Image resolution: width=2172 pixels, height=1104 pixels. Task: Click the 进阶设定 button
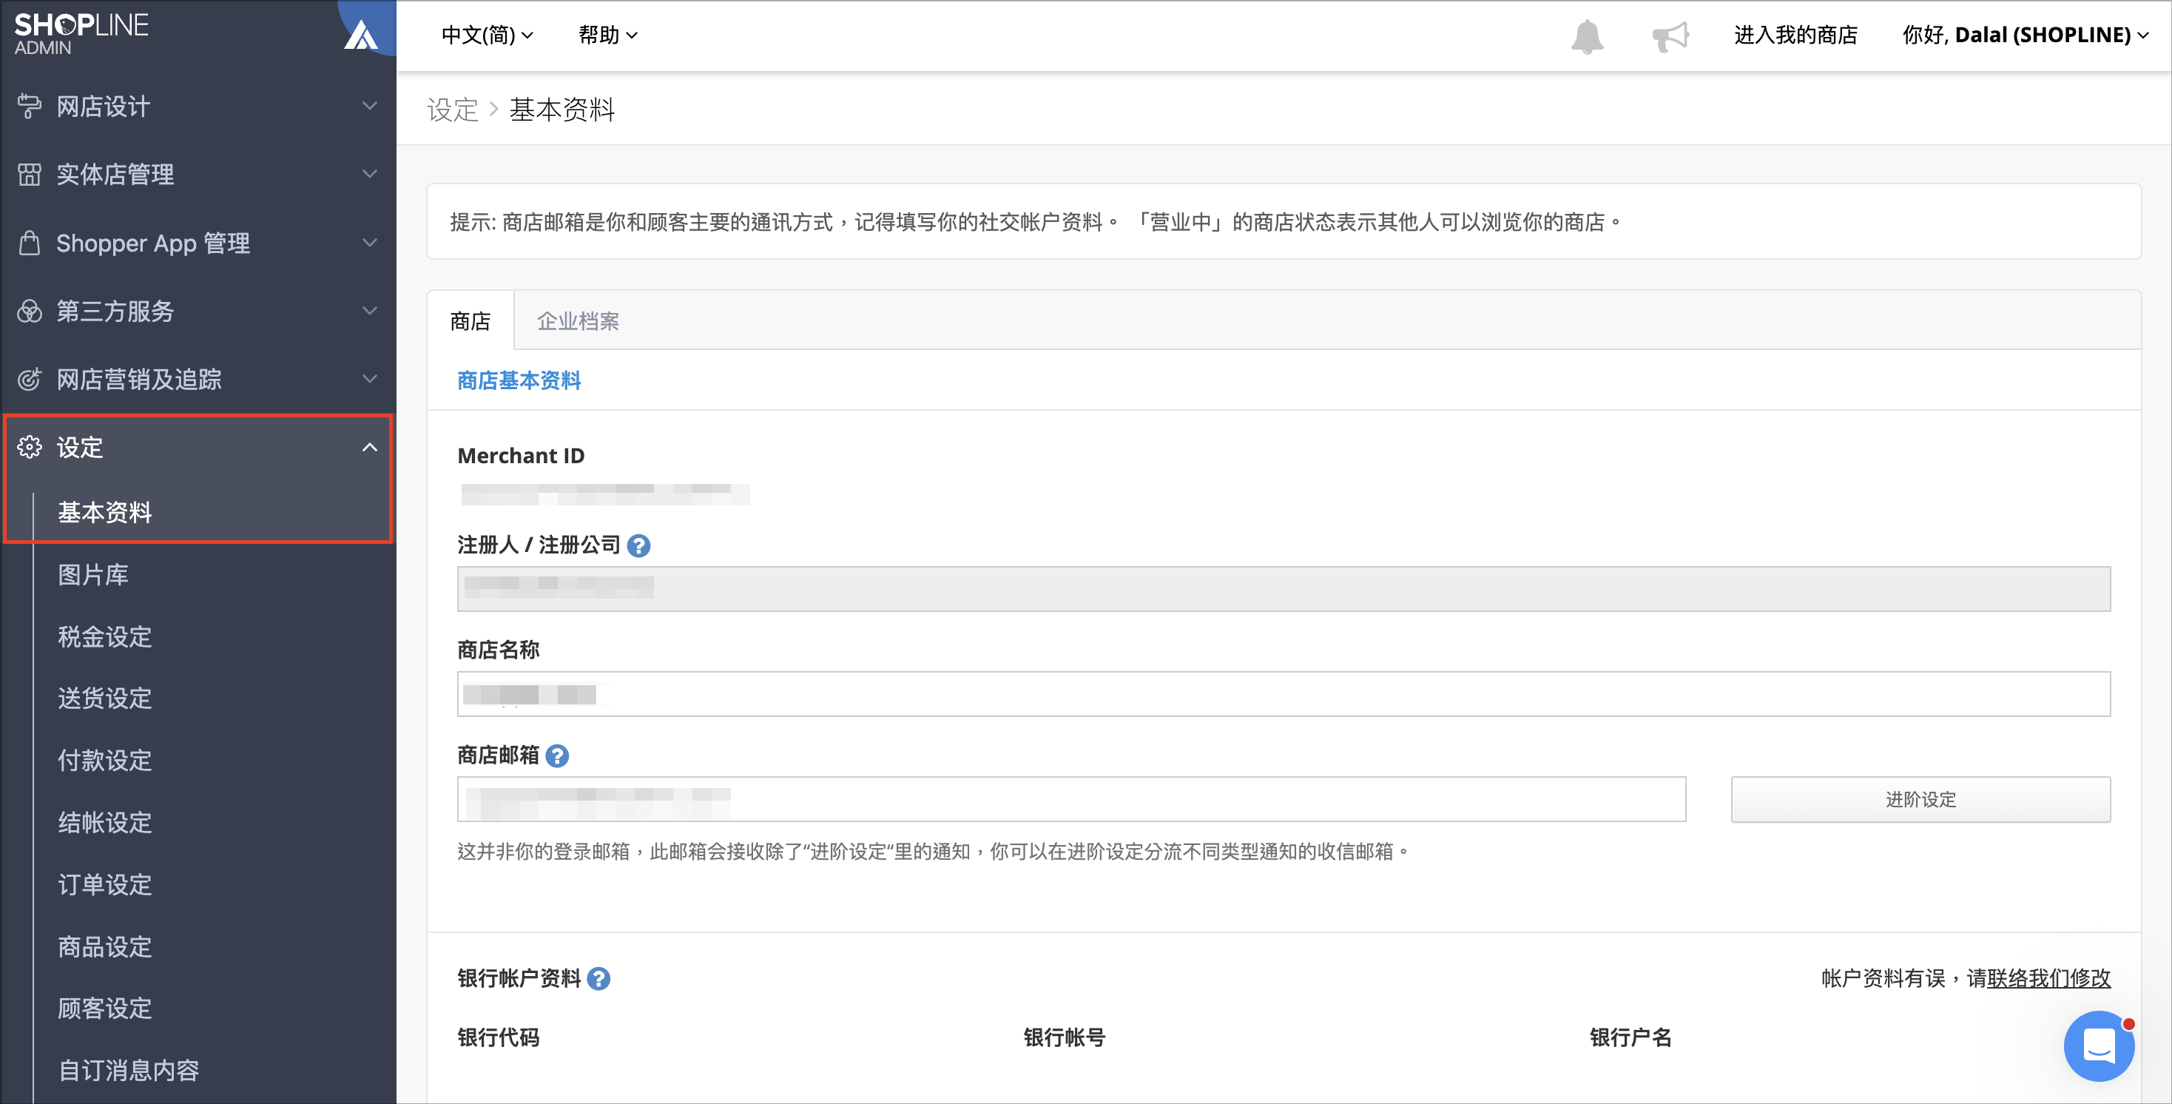point(1920,800)
